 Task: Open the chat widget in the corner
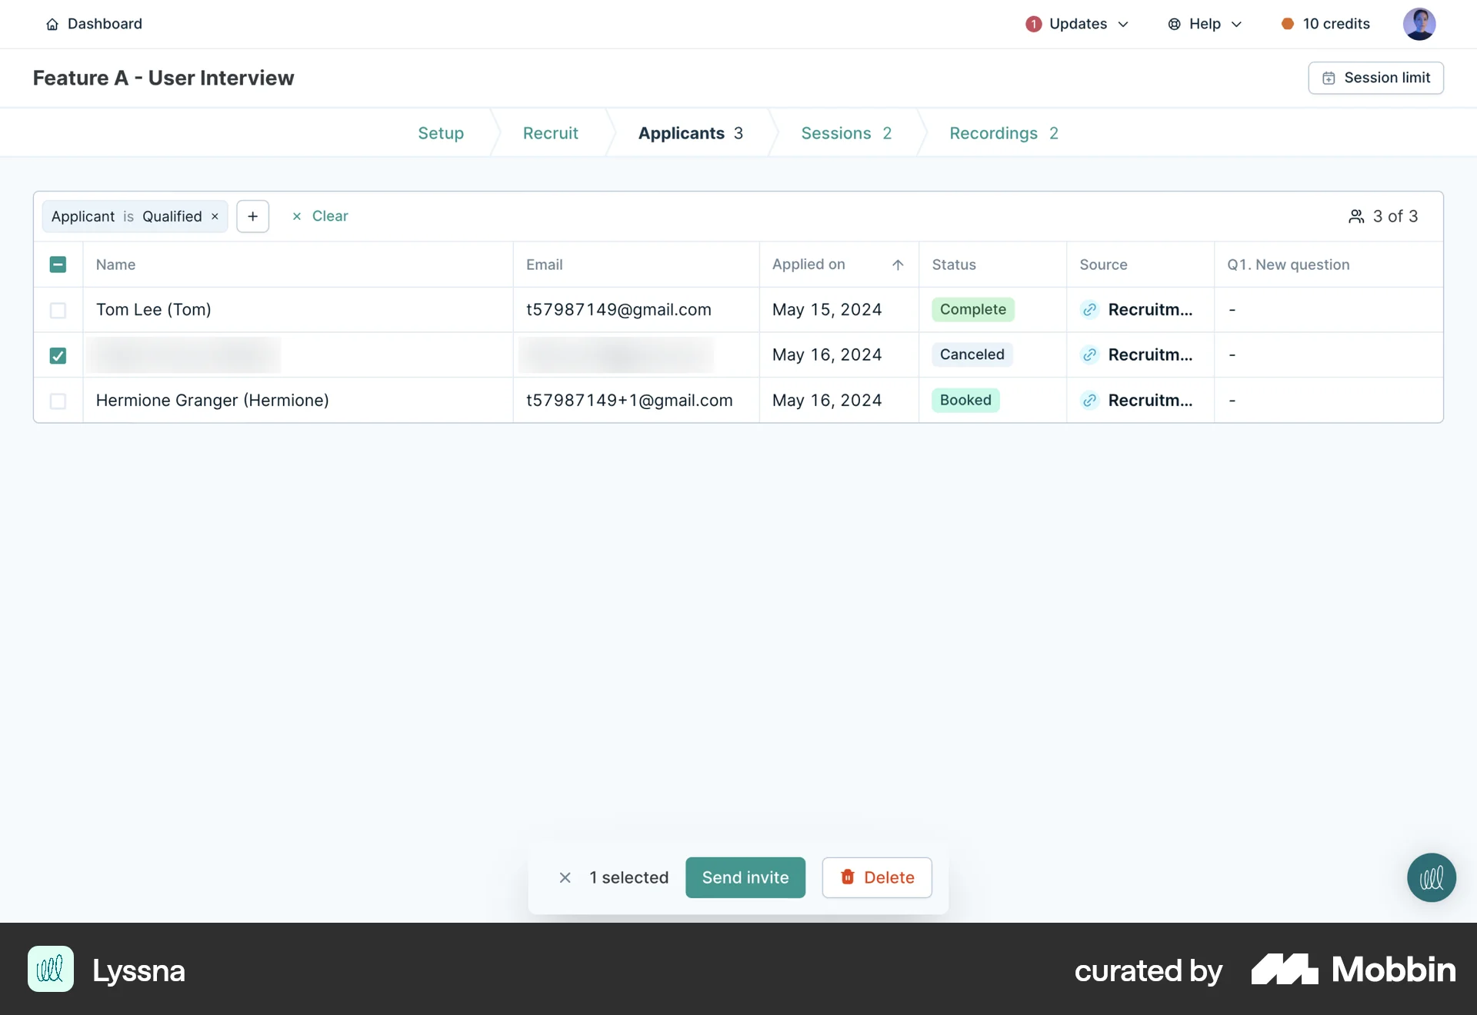tap(1430, 877)
